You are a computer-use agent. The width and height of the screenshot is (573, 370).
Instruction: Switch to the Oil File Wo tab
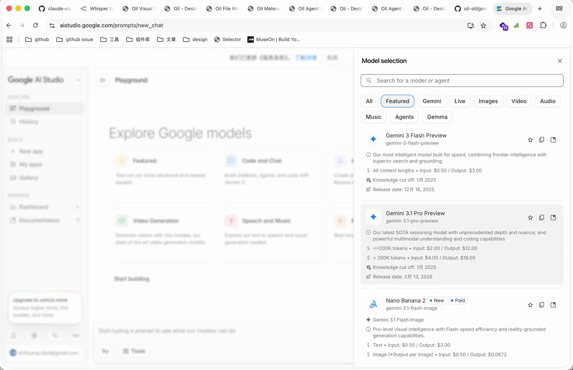pos(223,9)
